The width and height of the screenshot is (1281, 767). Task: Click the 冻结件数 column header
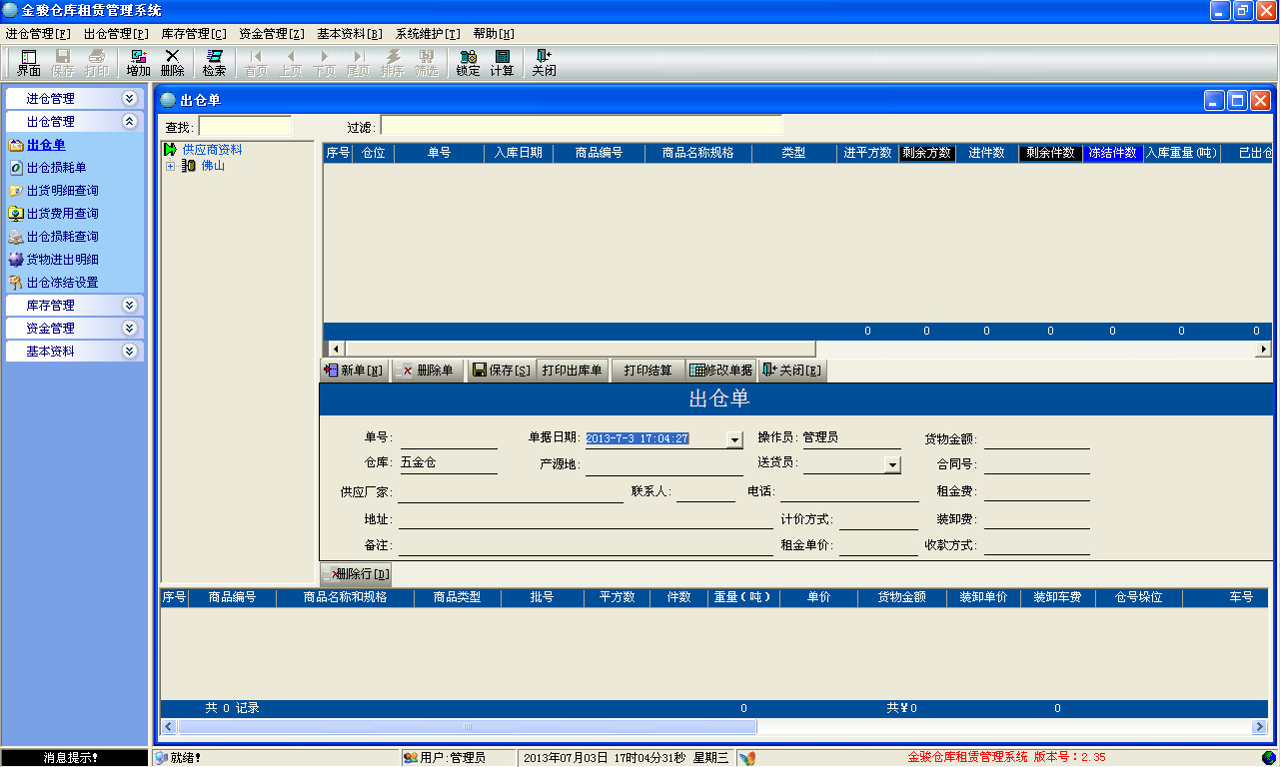(x=1113, y=153)
